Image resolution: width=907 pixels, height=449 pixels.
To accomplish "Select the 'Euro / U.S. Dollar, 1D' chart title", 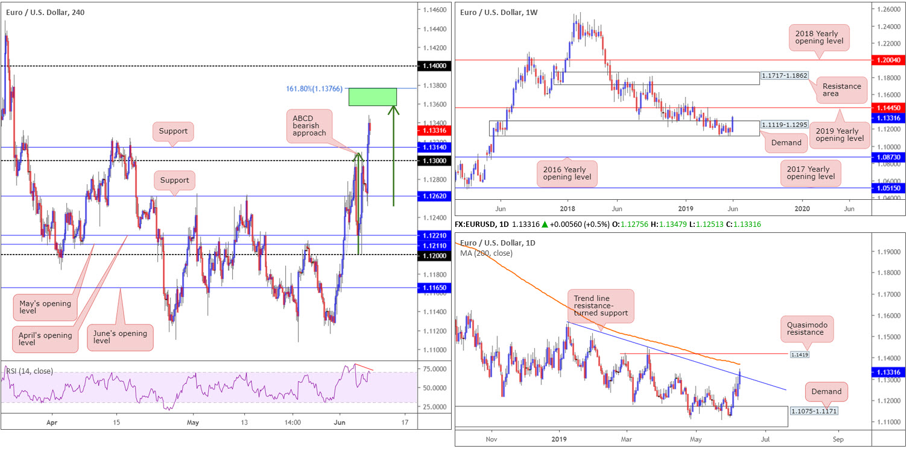I will [498, 243].
